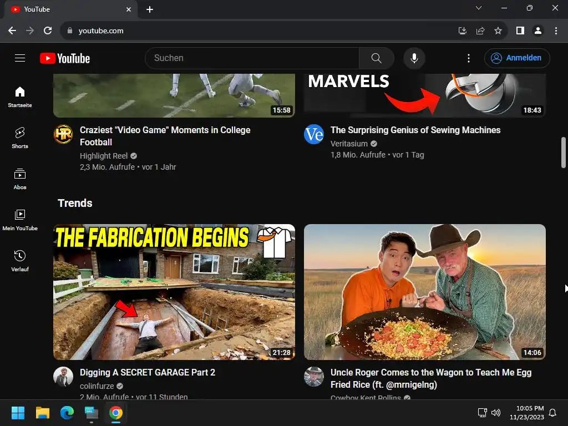The width and height of the screenshot is (568, 426).
Task: Click the page vertical scrollbar thumb
Action: (564, 152)
